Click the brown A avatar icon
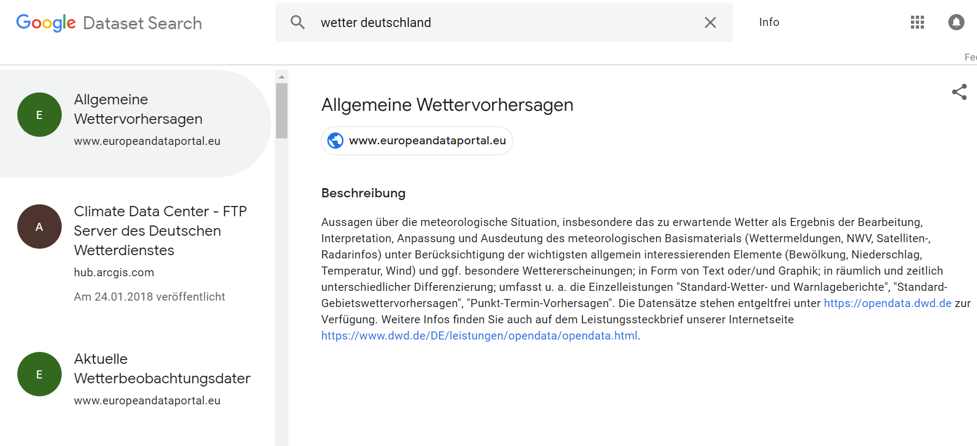The width and height of the screenshot is (977, 446). pyautogui.click(x=40, y=227)
